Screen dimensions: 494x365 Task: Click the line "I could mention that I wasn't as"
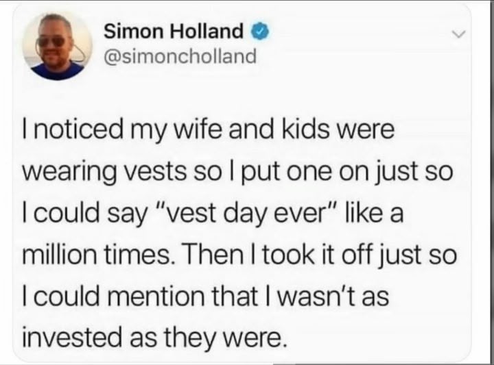[x=206, y=296]
